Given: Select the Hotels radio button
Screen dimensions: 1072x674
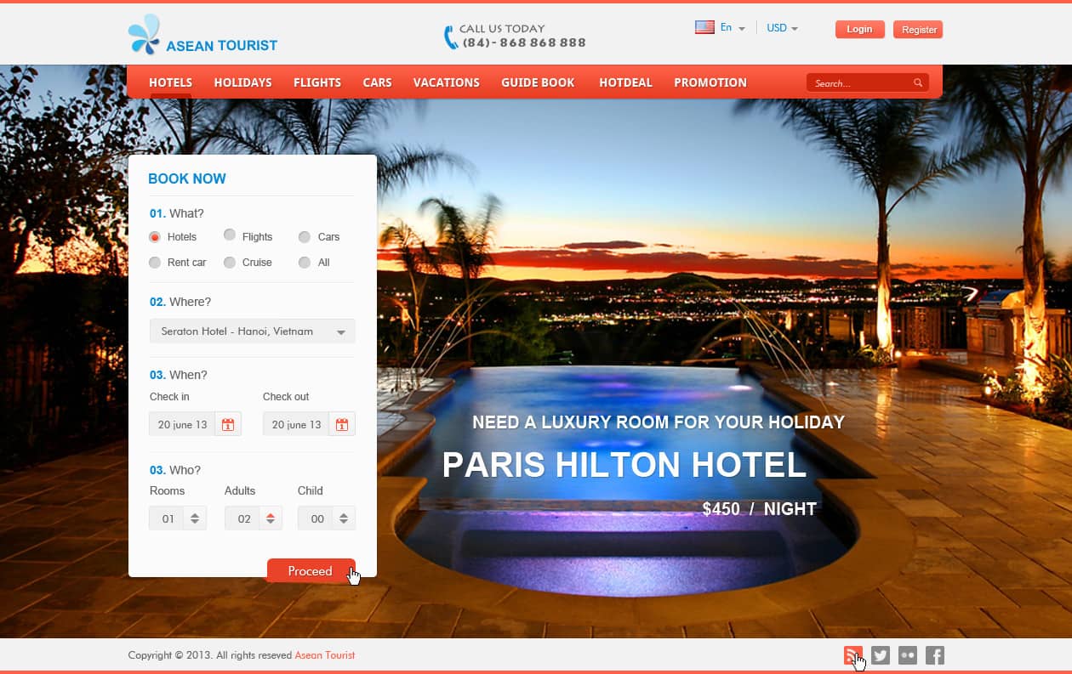Looking at the screenshot, I should [x=155, y=237].
